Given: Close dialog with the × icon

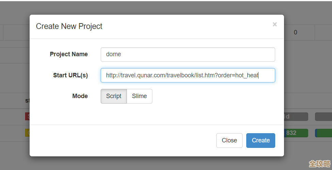Looking at the screenshot, I should [x=275, y=24].
